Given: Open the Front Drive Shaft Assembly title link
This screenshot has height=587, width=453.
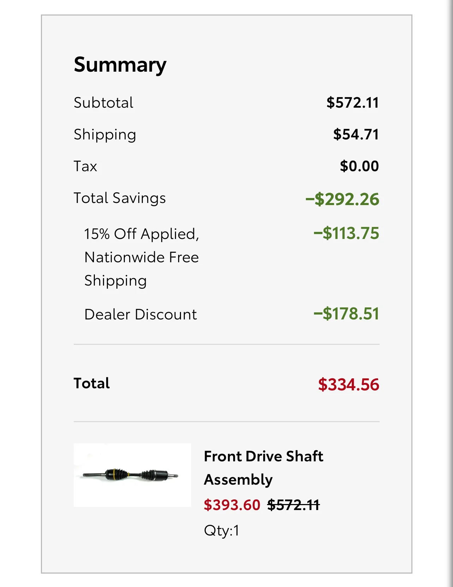Looking at the screenshot, I should click(263, 468).
